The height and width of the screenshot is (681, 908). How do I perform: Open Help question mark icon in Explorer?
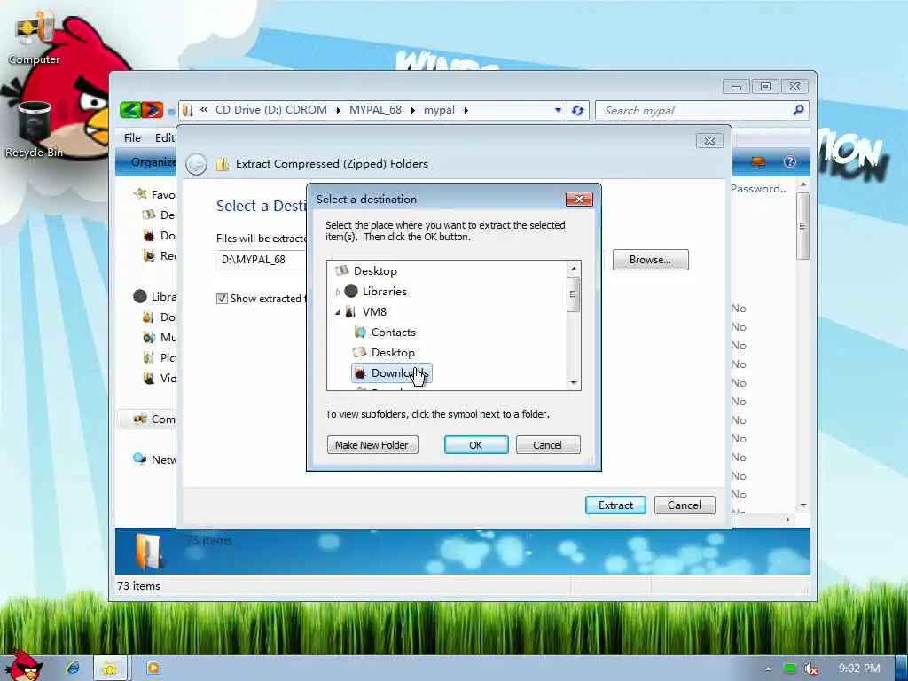coord(790,161)
